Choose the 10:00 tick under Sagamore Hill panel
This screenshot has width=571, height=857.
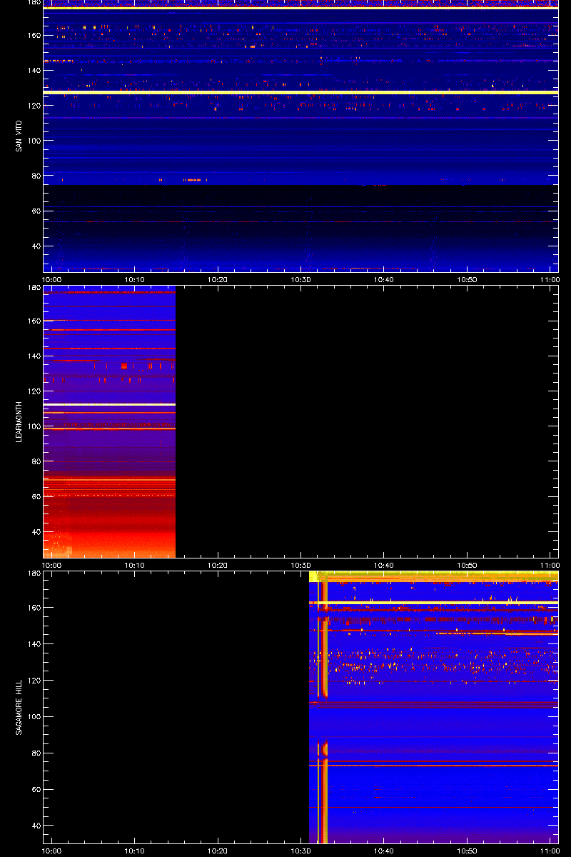(x=52, y=851)
